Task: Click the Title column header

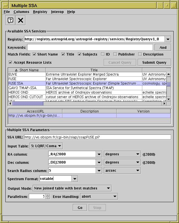Action: coord(94,70)
